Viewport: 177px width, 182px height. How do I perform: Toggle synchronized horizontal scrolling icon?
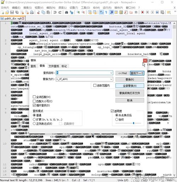[95, 12]
